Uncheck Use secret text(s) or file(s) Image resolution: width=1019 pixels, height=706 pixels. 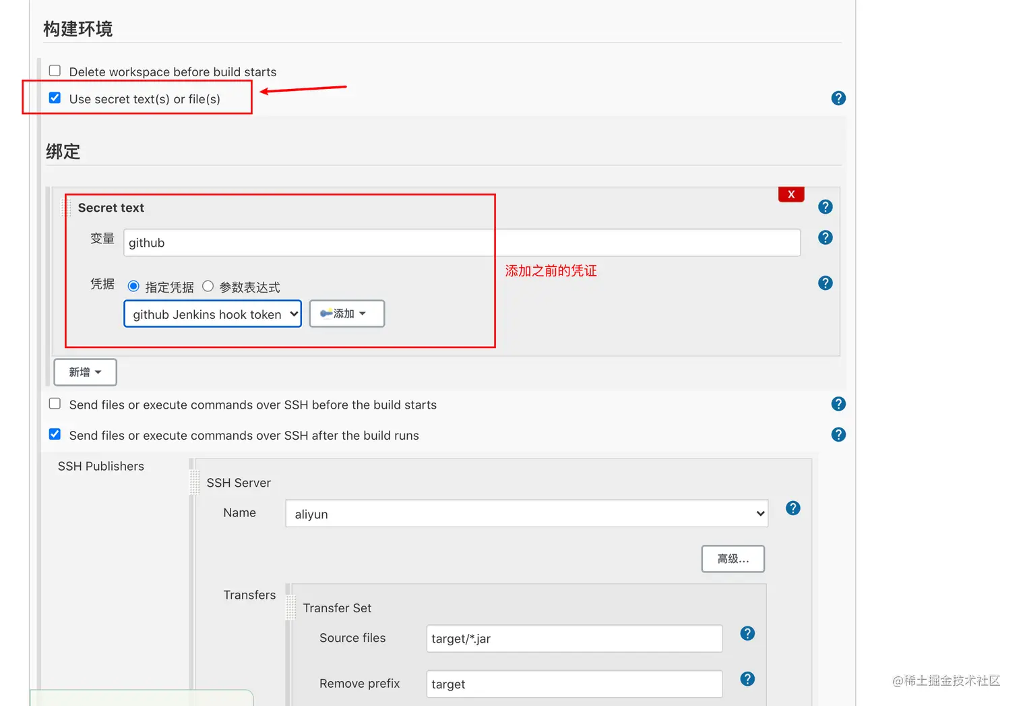click(55, 98)
